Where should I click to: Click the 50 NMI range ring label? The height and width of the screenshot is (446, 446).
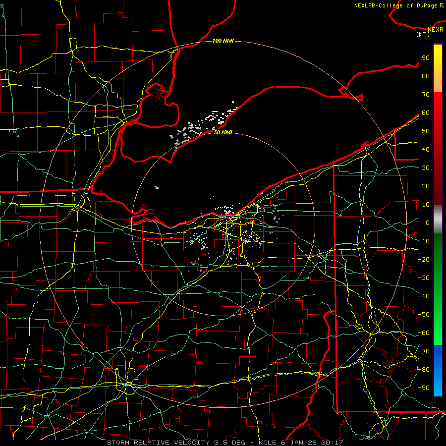point(223,132)
